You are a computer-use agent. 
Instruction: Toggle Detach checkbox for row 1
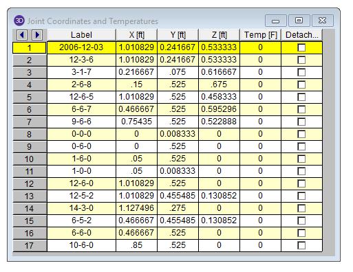(x=301, y=47)
